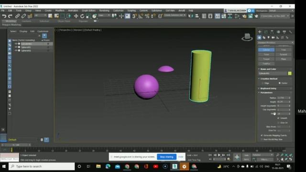Switch to the Motion command panel tab
The width and height of the screenshot is (306, 172).
[278, 32]
